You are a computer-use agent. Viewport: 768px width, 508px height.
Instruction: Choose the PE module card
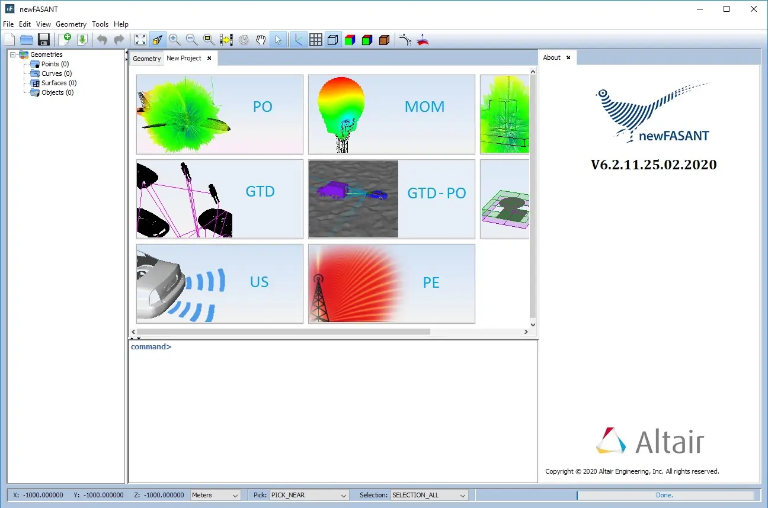click(392, 284)
